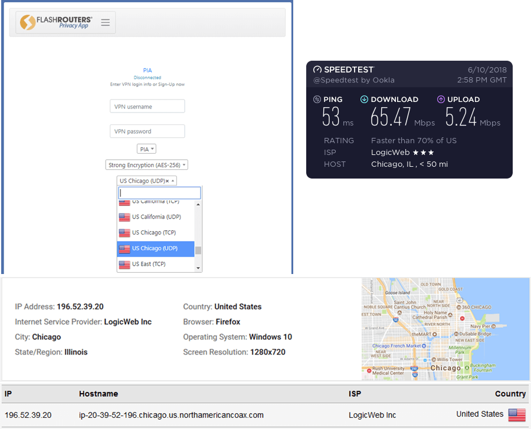The height and width of the screenshot is (429, 531).
Task: Click the northamericancoax.com hostname cell
Action: [x=171, y=415]
